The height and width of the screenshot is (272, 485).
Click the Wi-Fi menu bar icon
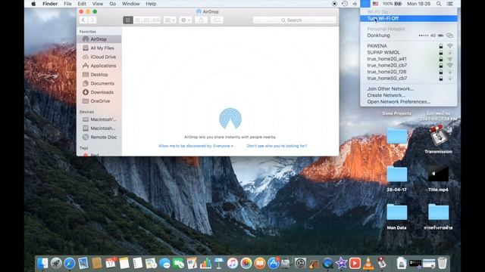pos(365,4)
